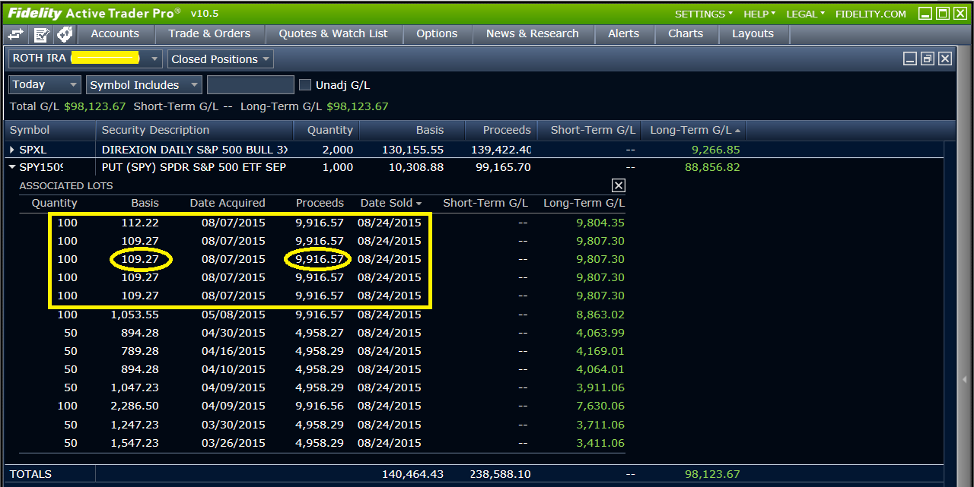Close the Closed Positions panel
The height and width of the screenshot is (487, 974).
[x=945, y=59]
